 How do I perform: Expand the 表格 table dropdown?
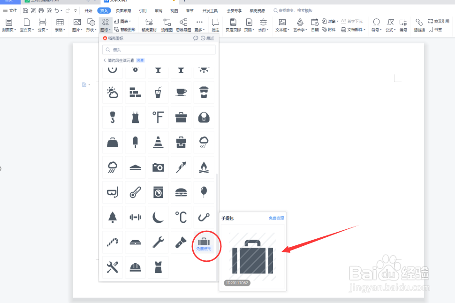60,25
